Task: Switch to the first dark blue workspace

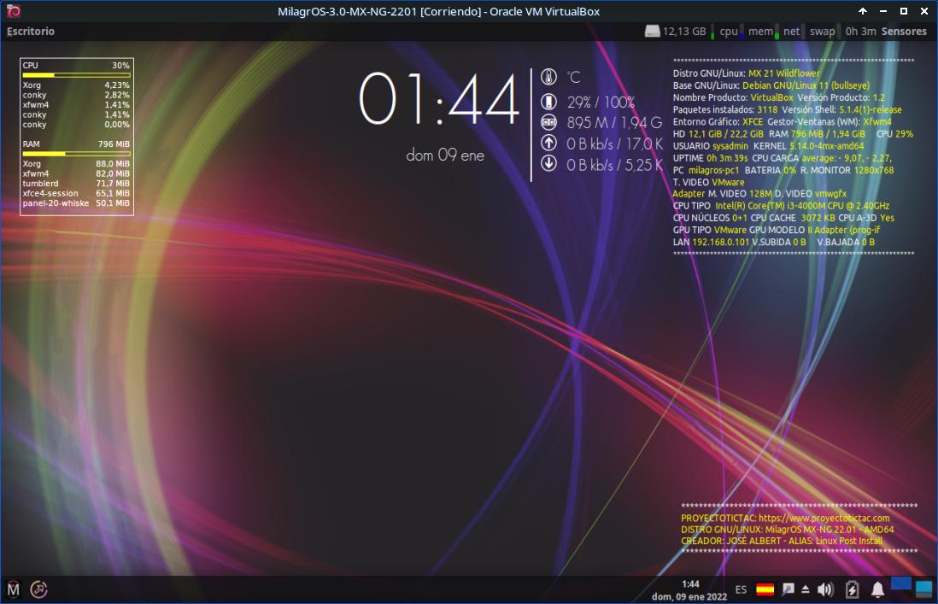Action: click(901, 584)
